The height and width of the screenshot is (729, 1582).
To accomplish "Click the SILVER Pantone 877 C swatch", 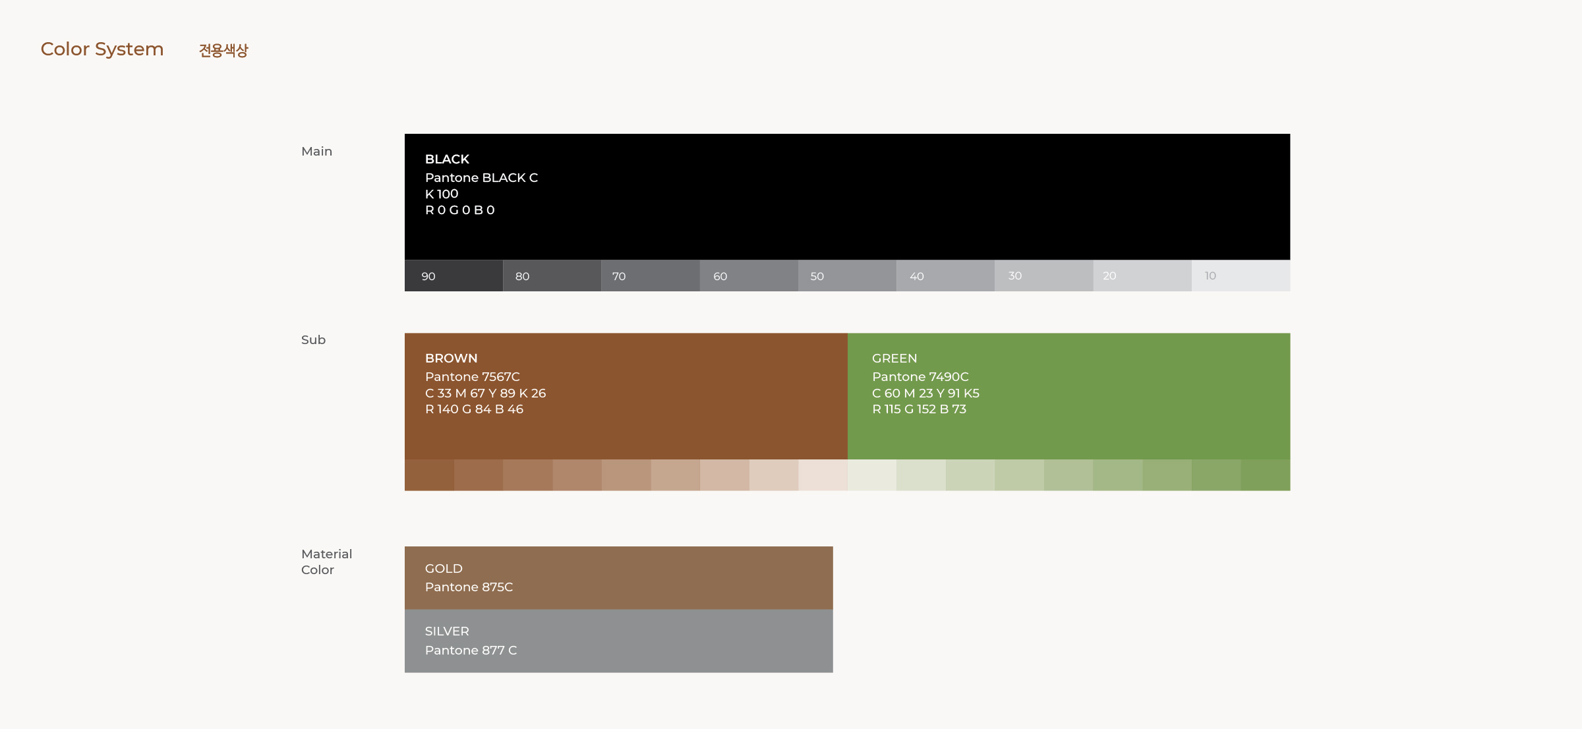I will pyautogui.click(x=618, y=641).
